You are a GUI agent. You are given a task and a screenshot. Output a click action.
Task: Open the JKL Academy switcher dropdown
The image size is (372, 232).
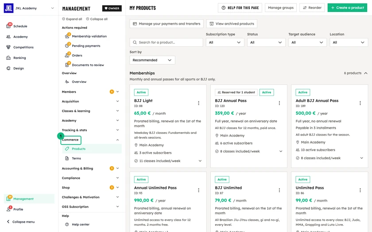click(x=52, y=8)
